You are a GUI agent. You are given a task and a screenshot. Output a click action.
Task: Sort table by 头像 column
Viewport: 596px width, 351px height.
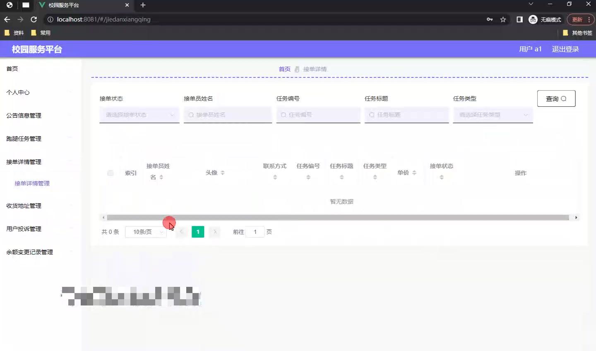click(x=223, y=173)
